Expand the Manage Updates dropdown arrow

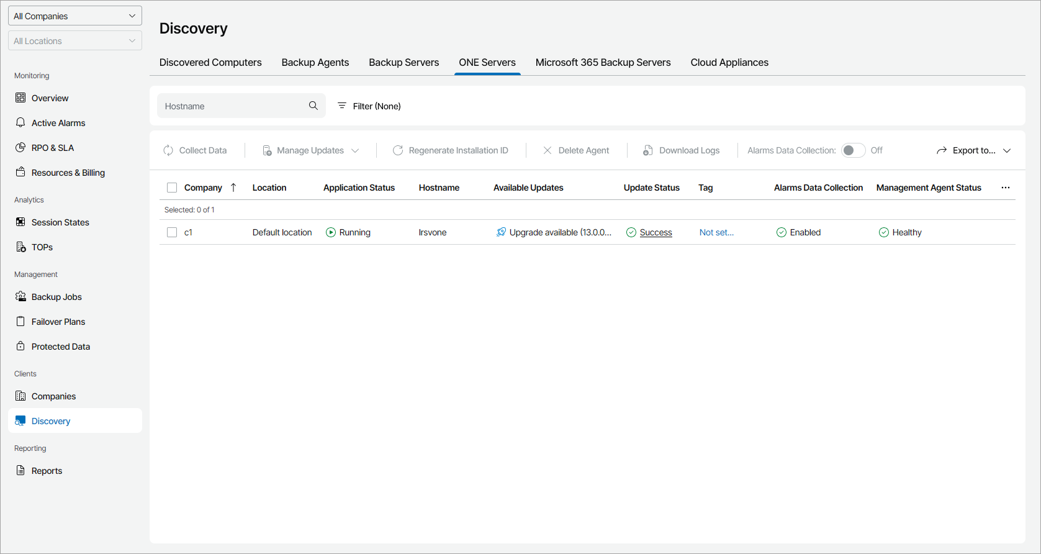tap(355, 150)
